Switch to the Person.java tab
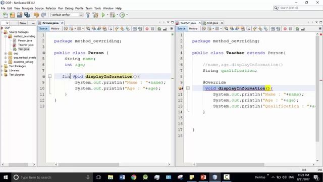The height and width of the screenshot is (182, 323). click(50, 23)
